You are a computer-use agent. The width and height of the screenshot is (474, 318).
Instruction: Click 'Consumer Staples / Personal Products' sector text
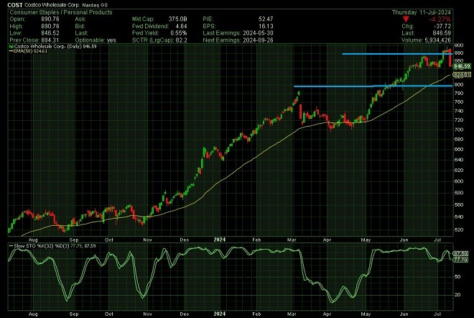pos(61,12)
